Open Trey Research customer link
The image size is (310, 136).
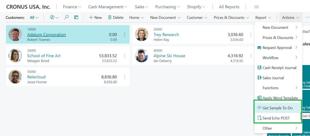click(166, 35)
